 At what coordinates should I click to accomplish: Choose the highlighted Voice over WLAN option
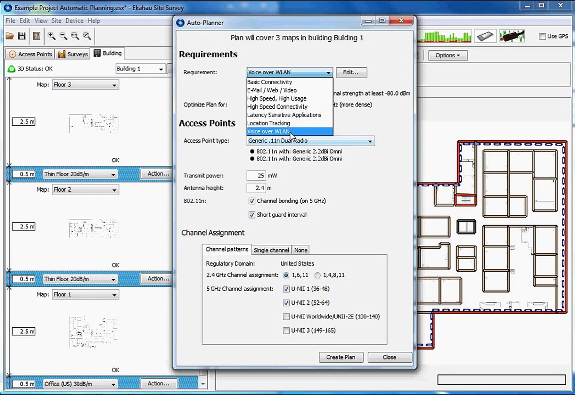pyautogui.click(x=290, y=132)
